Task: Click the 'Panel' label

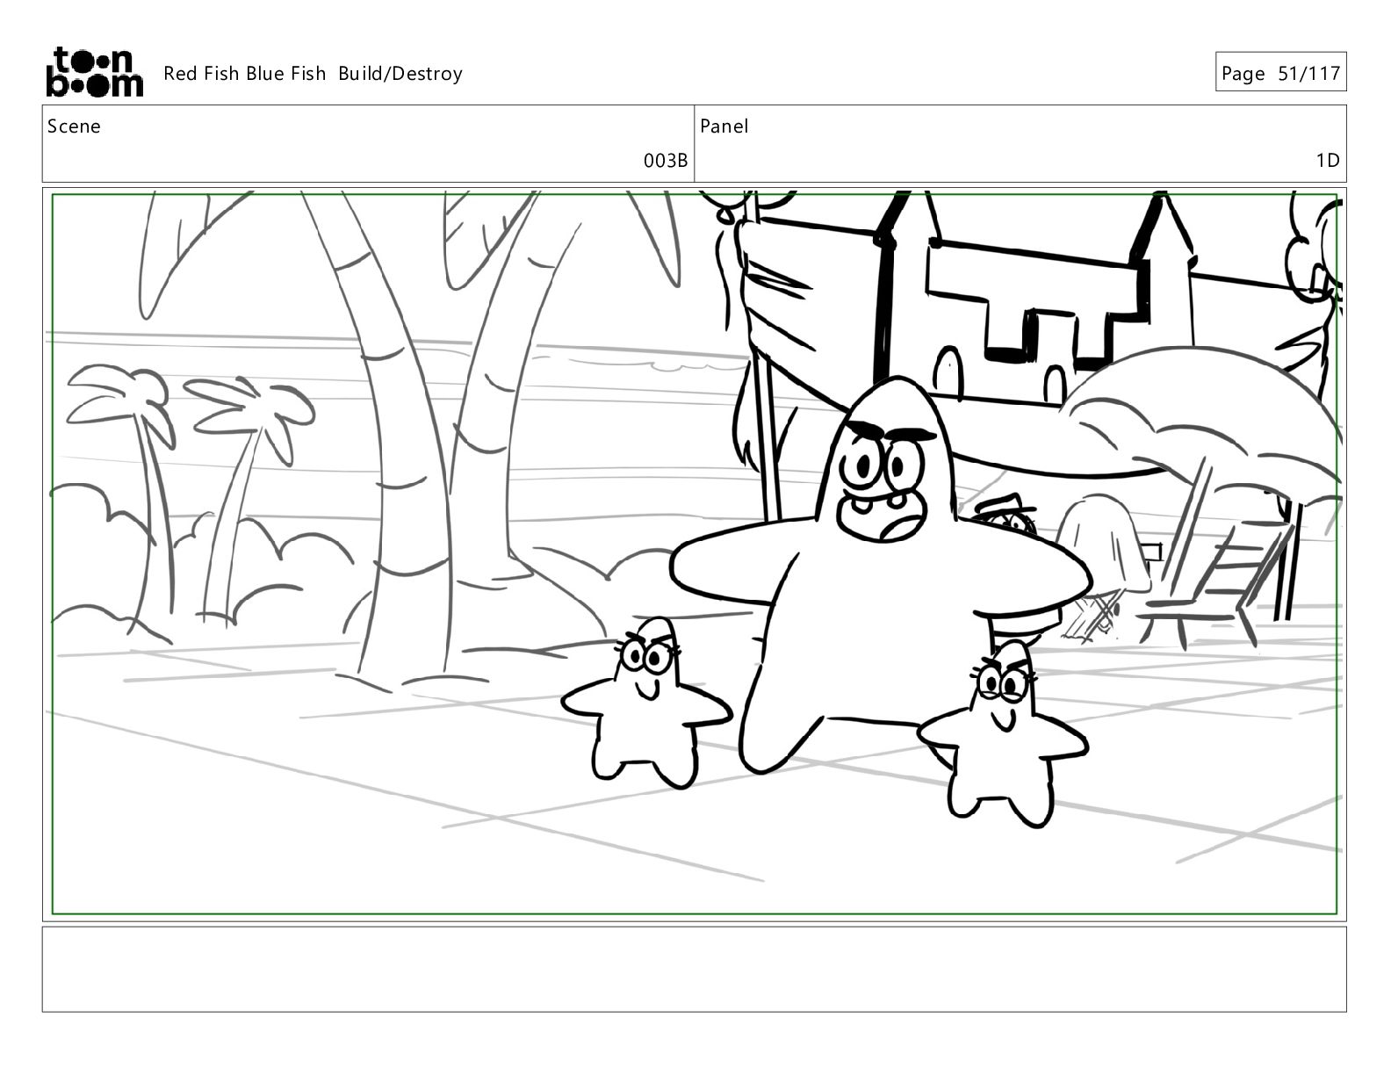Action: click(x=724, y=126)
